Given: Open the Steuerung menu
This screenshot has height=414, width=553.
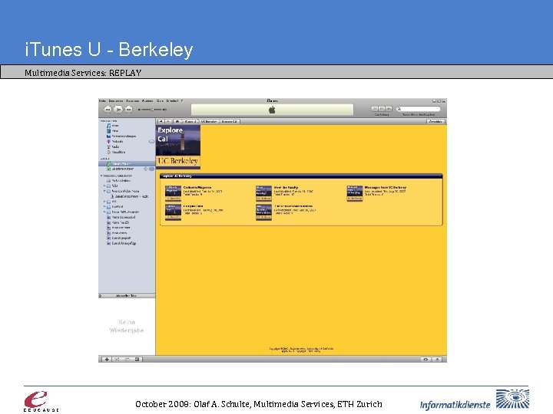Looking at the screenshot, I should tap(133, 100).
